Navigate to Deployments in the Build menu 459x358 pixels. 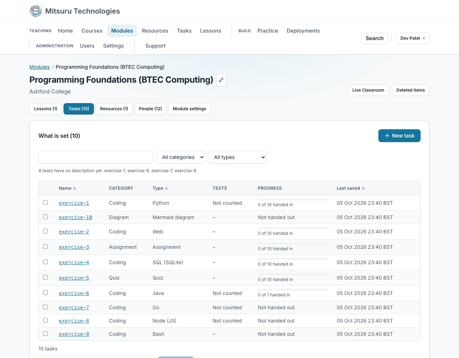click(303, 31)
